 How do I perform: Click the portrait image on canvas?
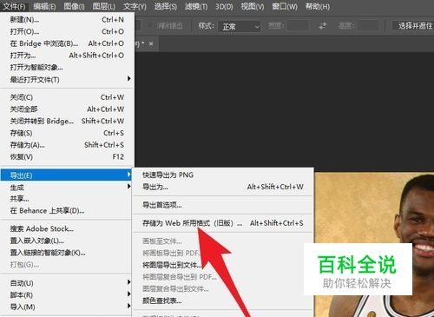coord(374,245)
